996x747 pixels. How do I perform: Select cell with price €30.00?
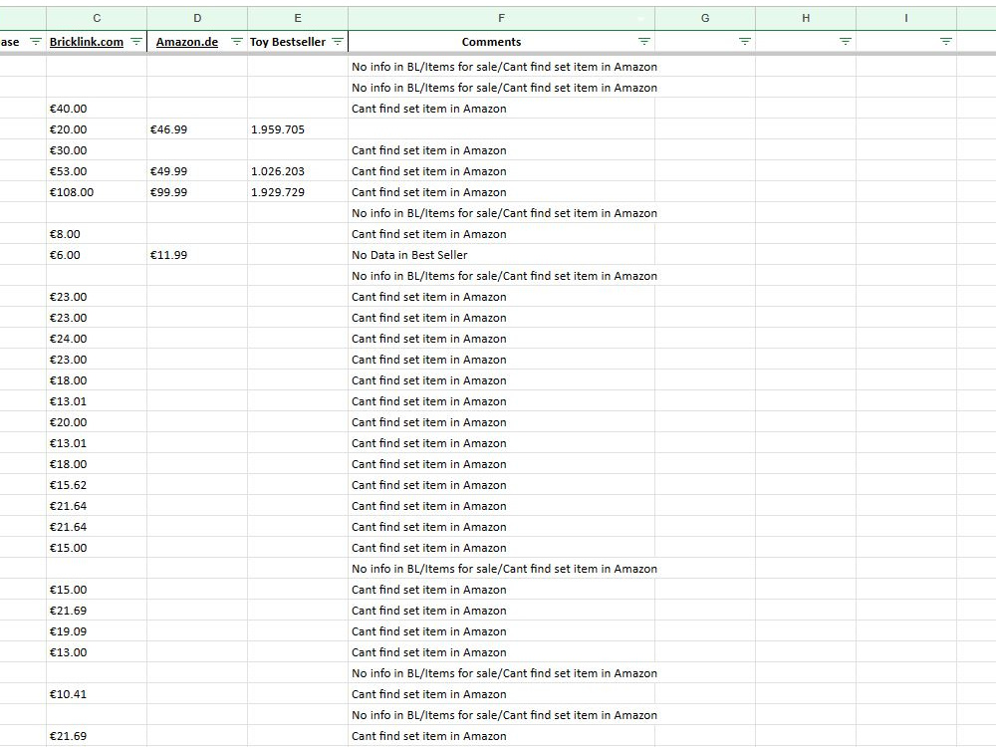pos(97,150)
